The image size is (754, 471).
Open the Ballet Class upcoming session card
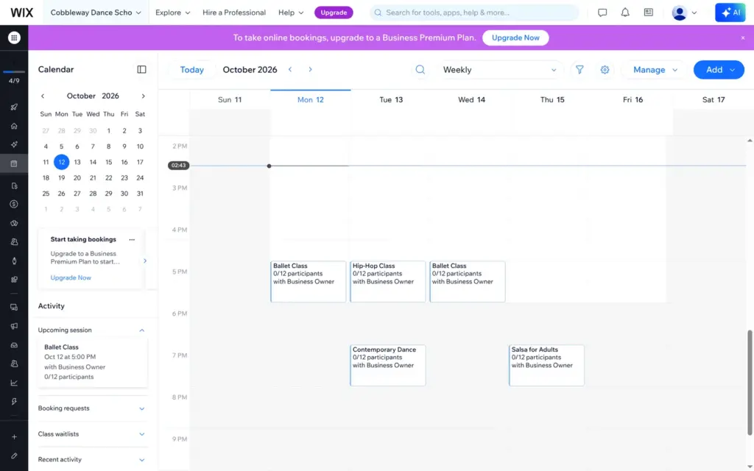(93, 362)
